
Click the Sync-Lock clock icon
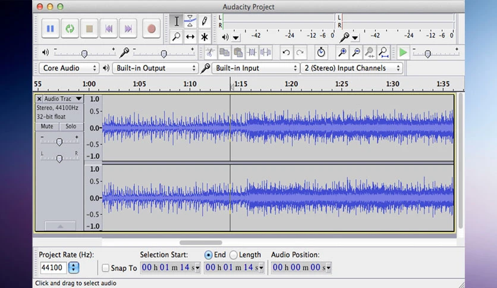click(321, 52)
